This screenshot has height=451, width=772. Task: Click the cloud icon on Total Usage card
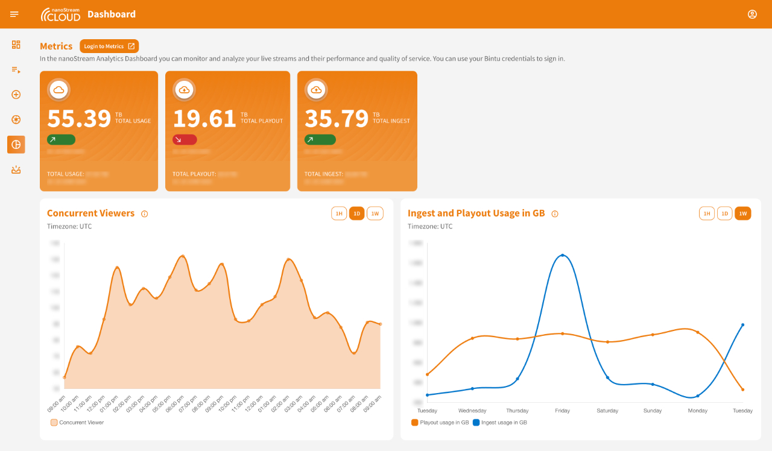[x=59, y=90]
